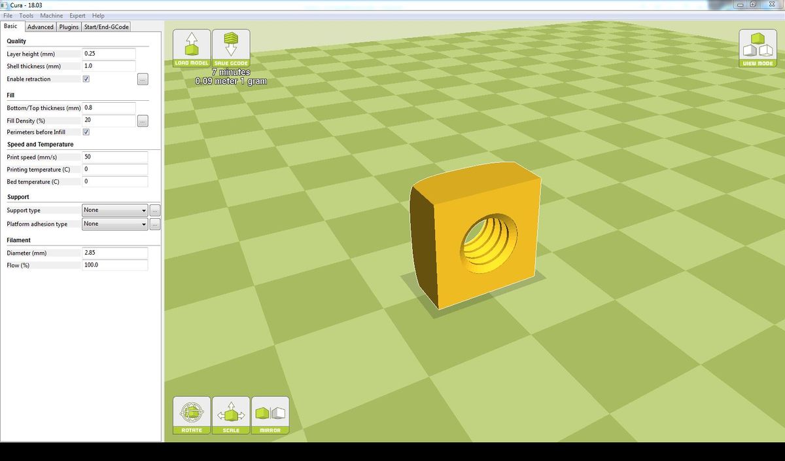Open Platform adhesion settings ellipsis button

point(155,224)
